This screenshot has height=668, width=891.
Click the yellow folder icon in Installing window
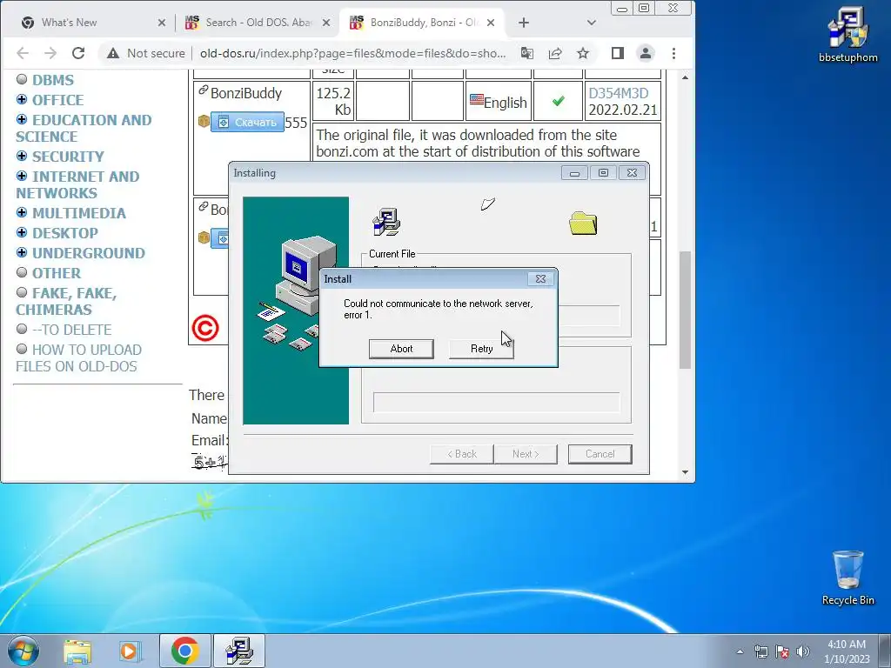(x=583, y=224)
